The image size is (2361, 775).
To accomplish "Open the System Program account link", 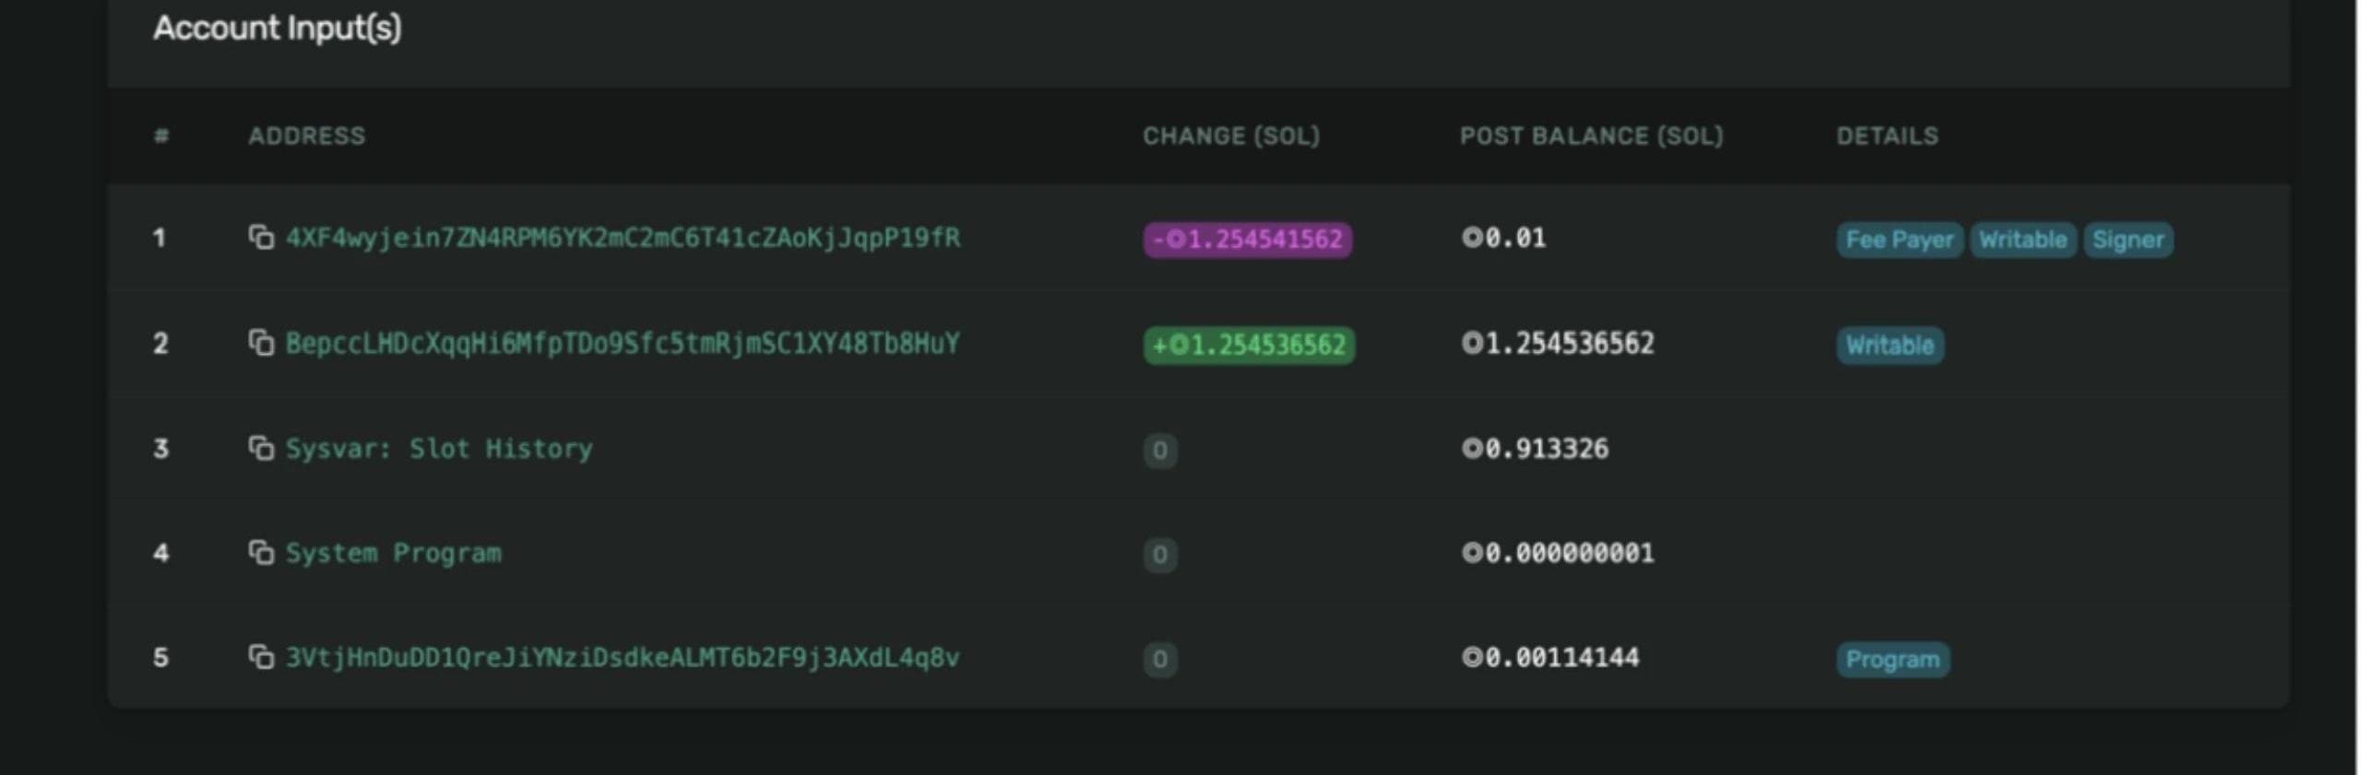I will (394, 553).
